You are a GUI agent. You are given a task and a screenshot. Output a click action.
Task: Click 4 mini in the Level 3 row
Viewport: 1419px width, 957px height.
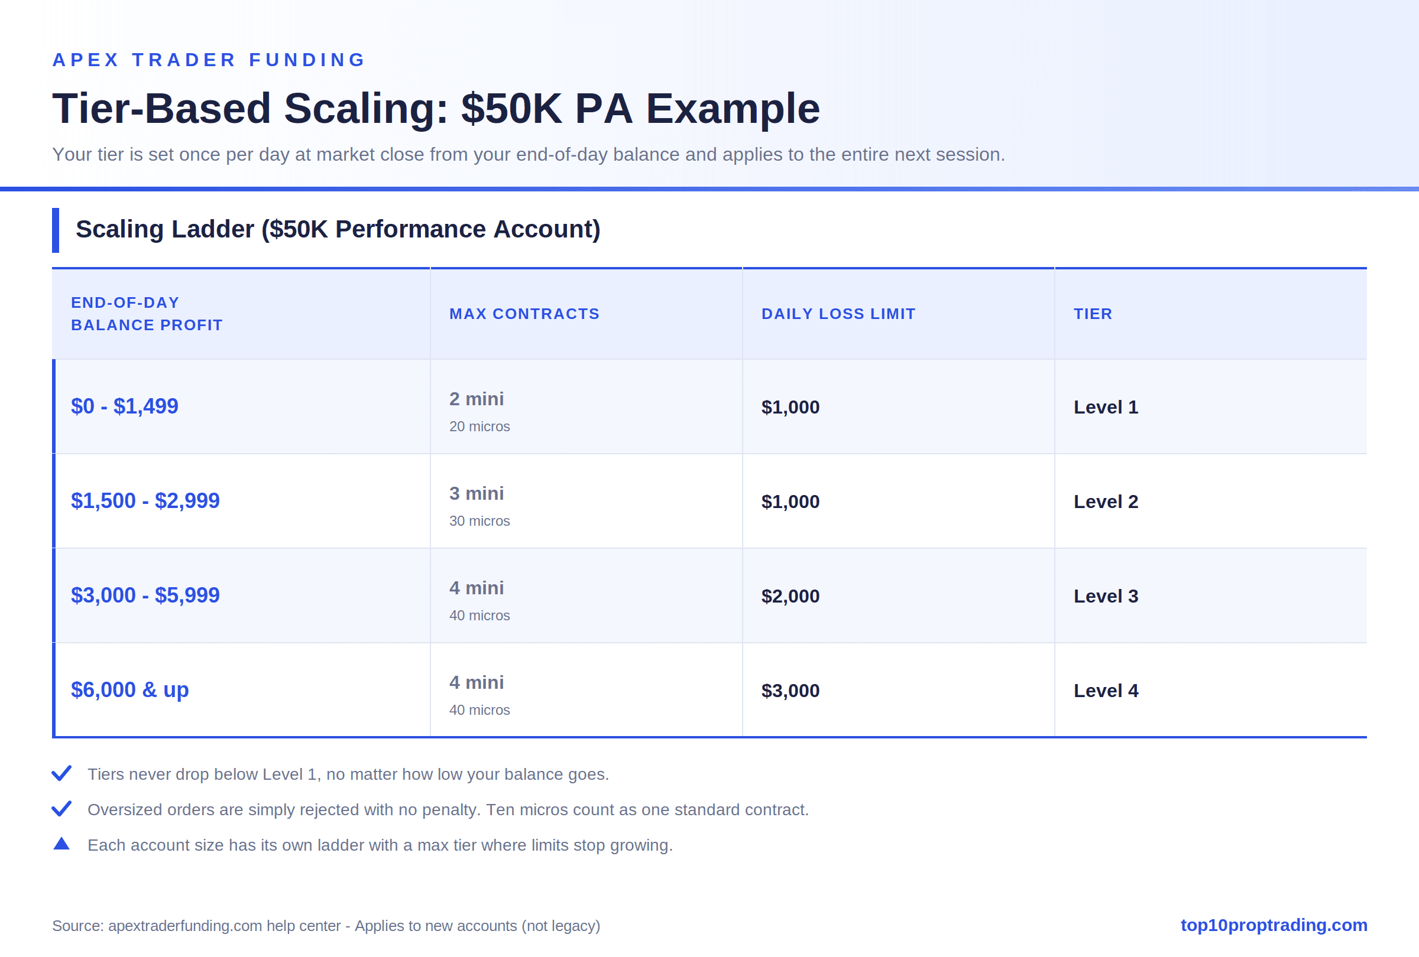coord(477,588)
